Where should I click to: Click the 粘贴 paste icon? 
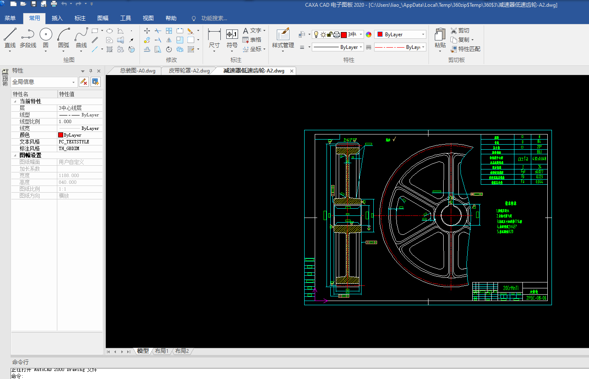click(x=440, y=35)
